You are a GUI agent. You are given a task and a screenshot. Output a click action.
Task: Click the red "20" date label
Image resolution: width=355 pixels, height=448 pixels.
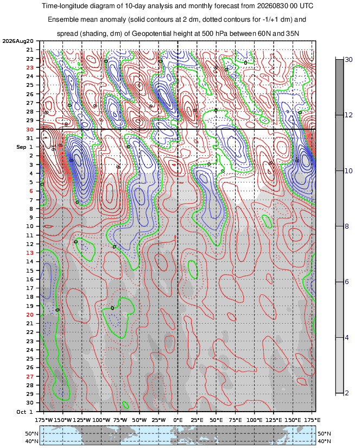(30, 314)
